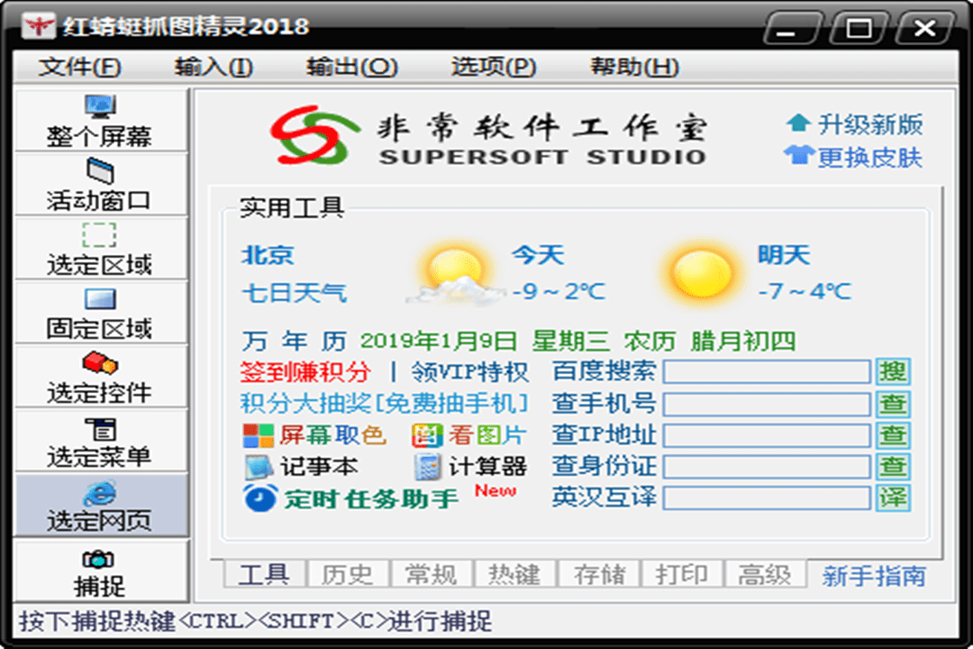
Task: Pick fixed region capture (固定区域)
Action: 100,298
